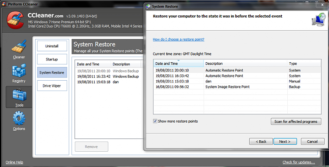Select System Restore tool in CCleaner
The width and height of the screenshot is (329, 167).
(52, 72)
